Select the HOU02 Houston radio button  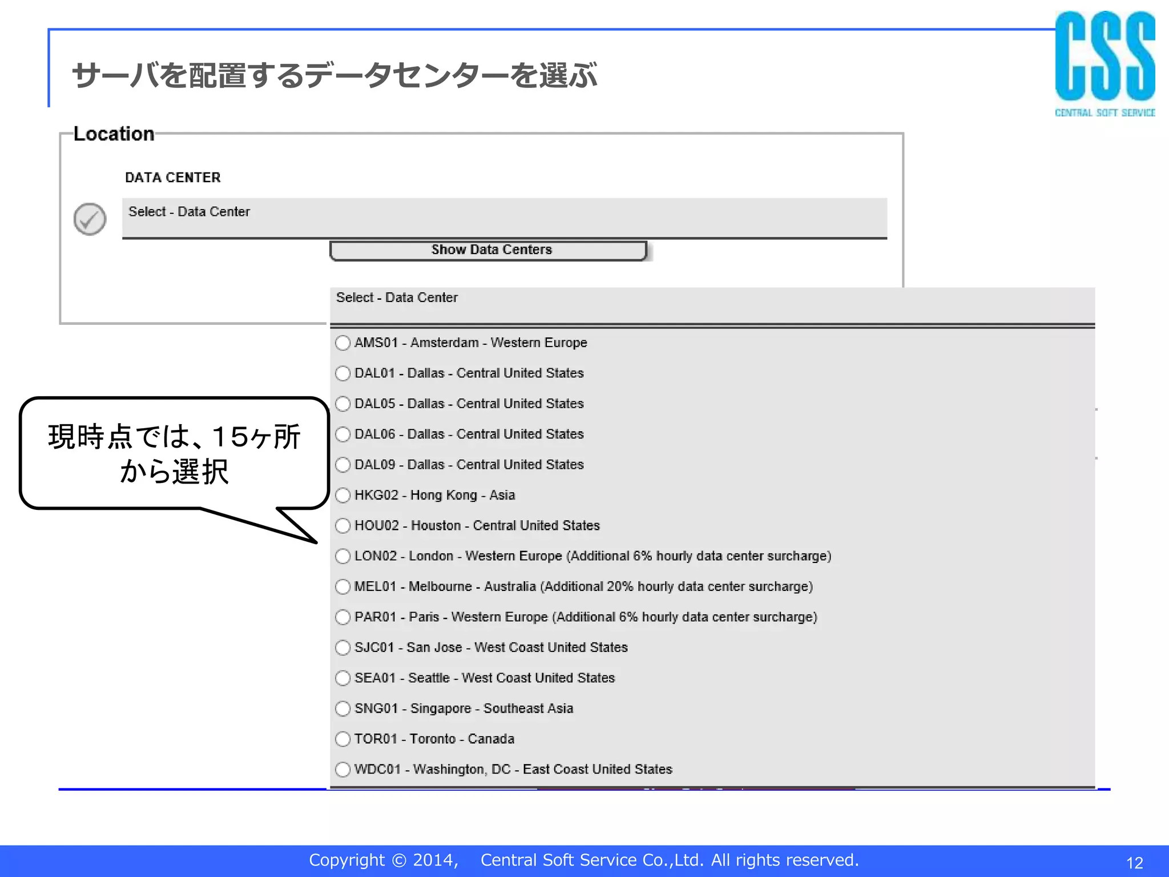342,526
